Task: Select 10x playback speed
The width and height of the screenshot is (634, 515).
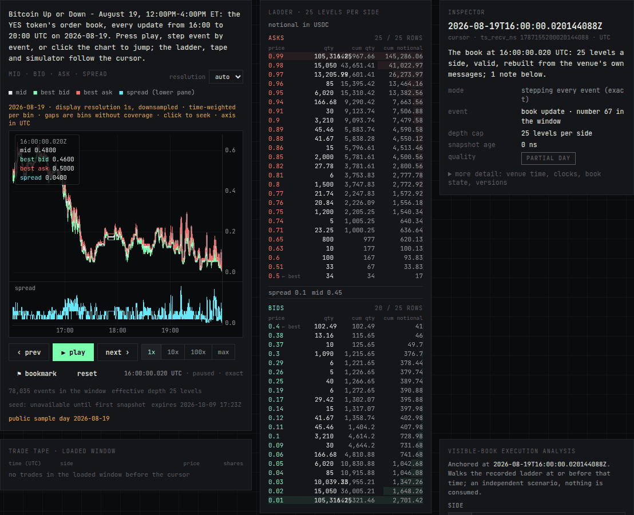Action: point(173,352)
